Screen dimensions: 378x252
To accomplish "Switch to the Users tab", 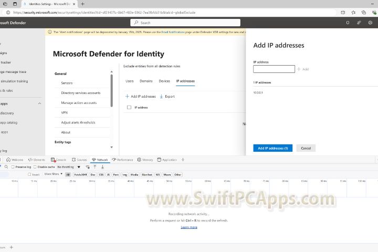I will tap(130, 81).
